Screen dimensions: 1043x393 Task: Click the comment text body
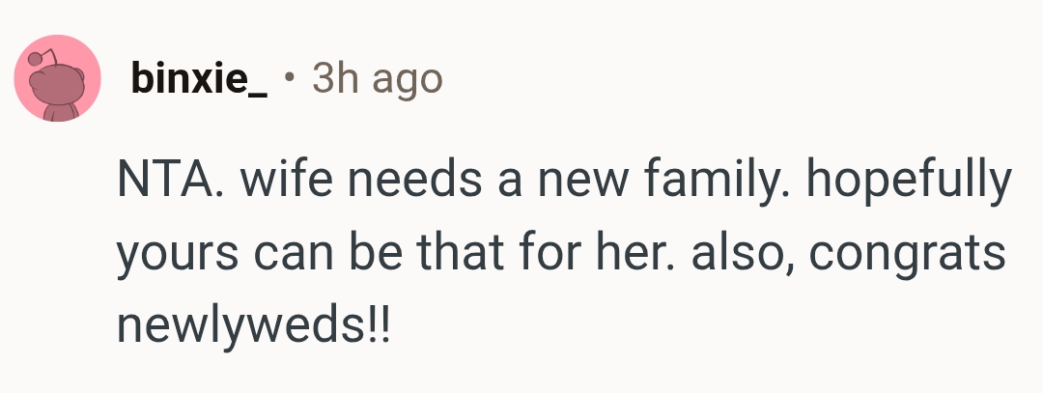point(560,254)
